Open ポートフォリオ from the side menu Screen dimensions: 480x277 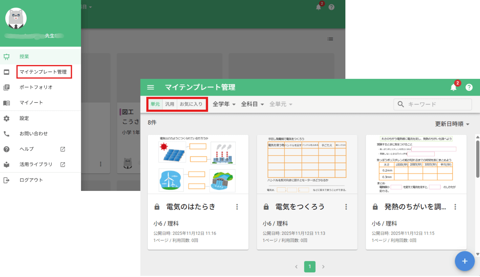36,87
